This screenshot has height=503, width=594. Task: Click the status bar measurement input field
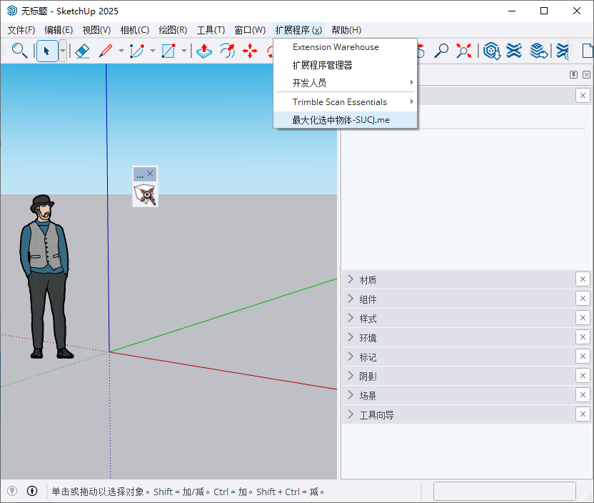pyautogui.click(x=504, y=491)
